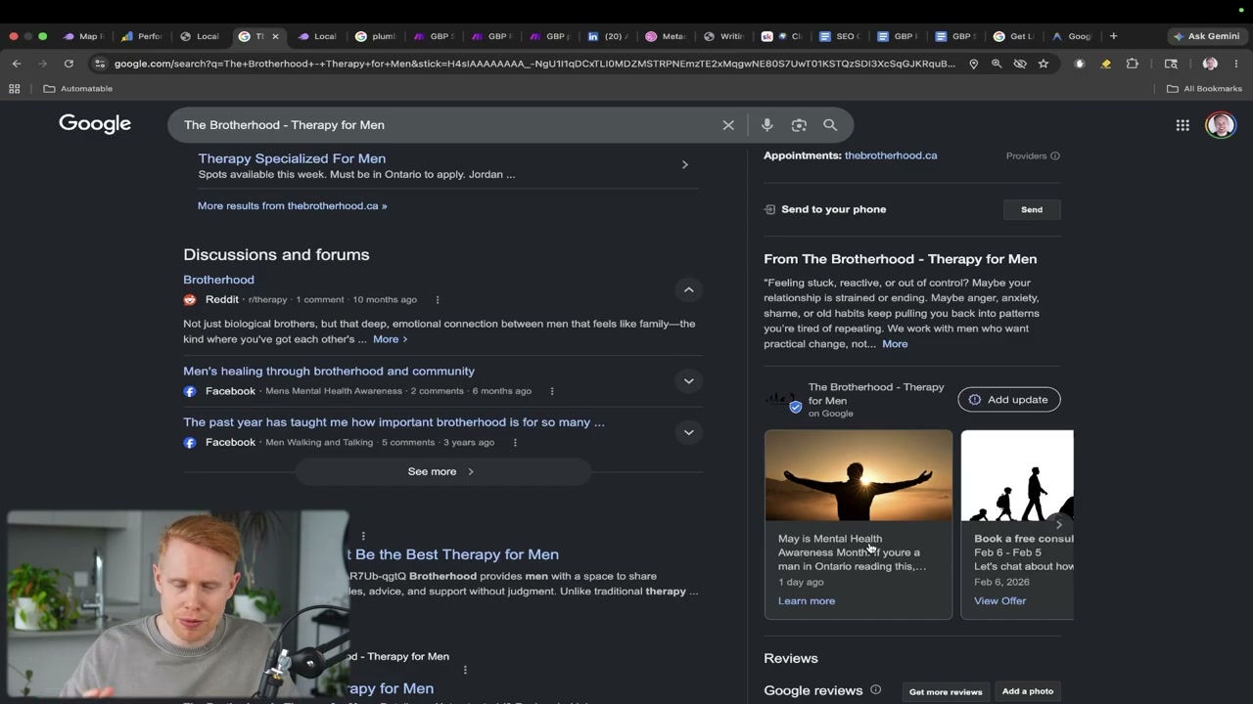Screen dimensions: 1253x704
Task: Switch to the plumi Google tab
Action: 376,36
